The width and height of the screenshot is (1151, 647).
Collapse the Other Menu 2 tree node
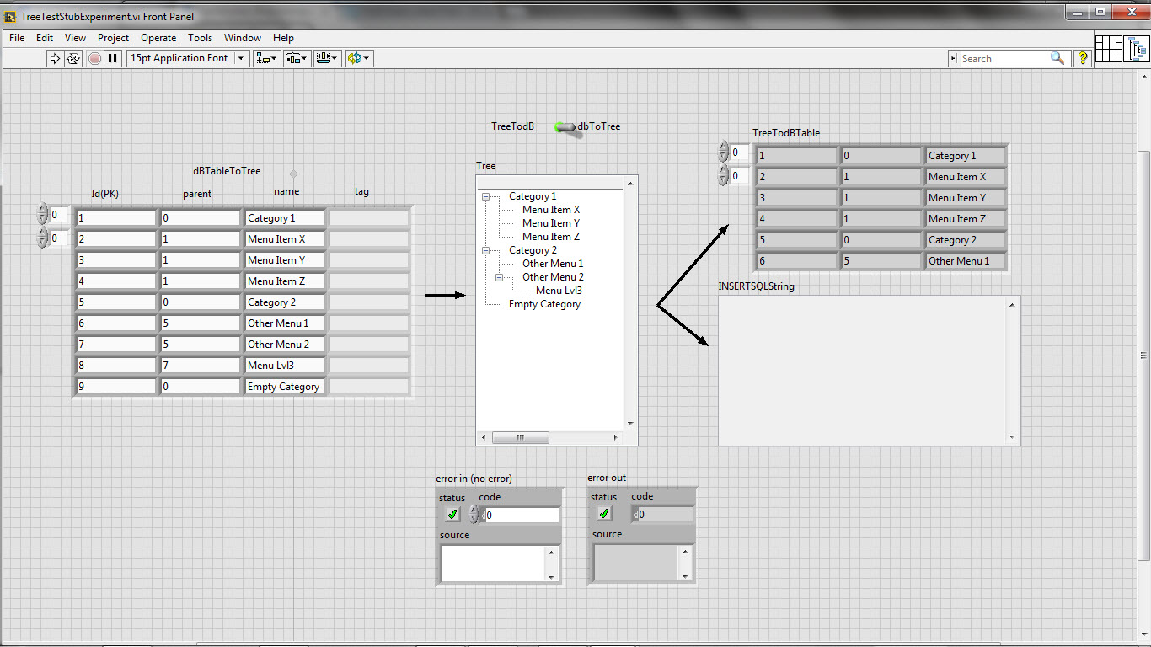[500, 277]
